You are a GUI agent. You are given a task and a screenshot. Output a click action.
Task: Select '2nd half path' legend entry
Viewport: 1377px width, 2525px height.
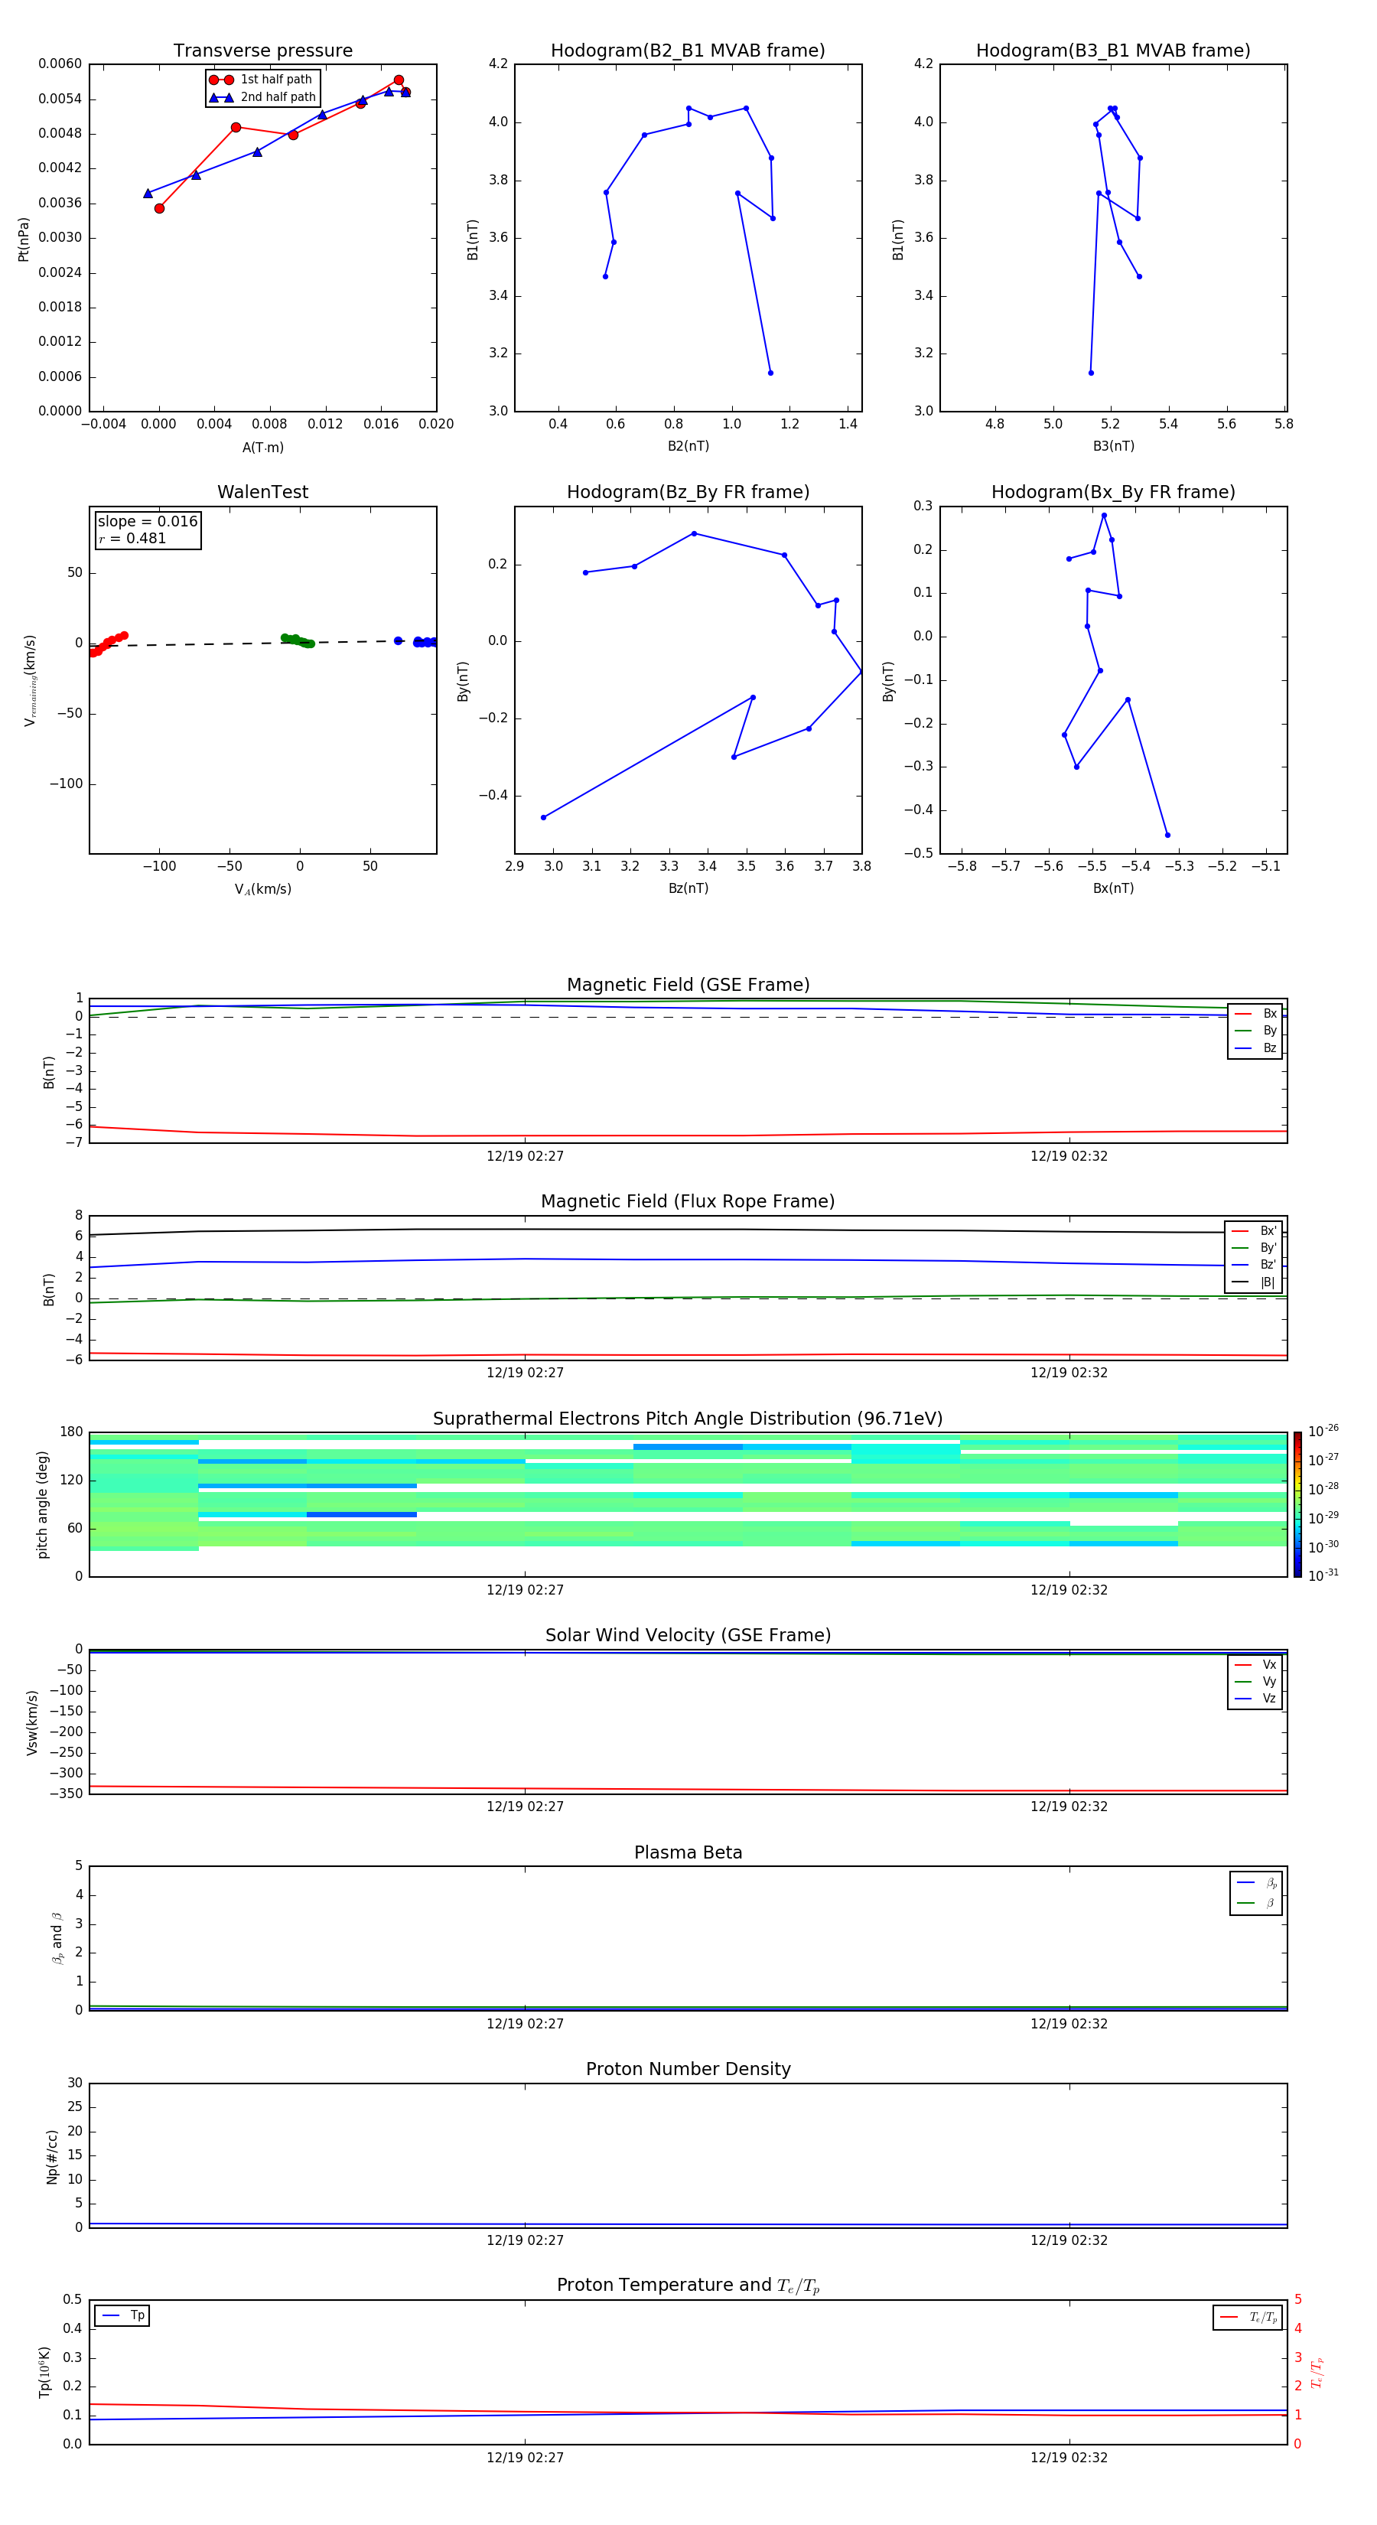click(262, 97)
